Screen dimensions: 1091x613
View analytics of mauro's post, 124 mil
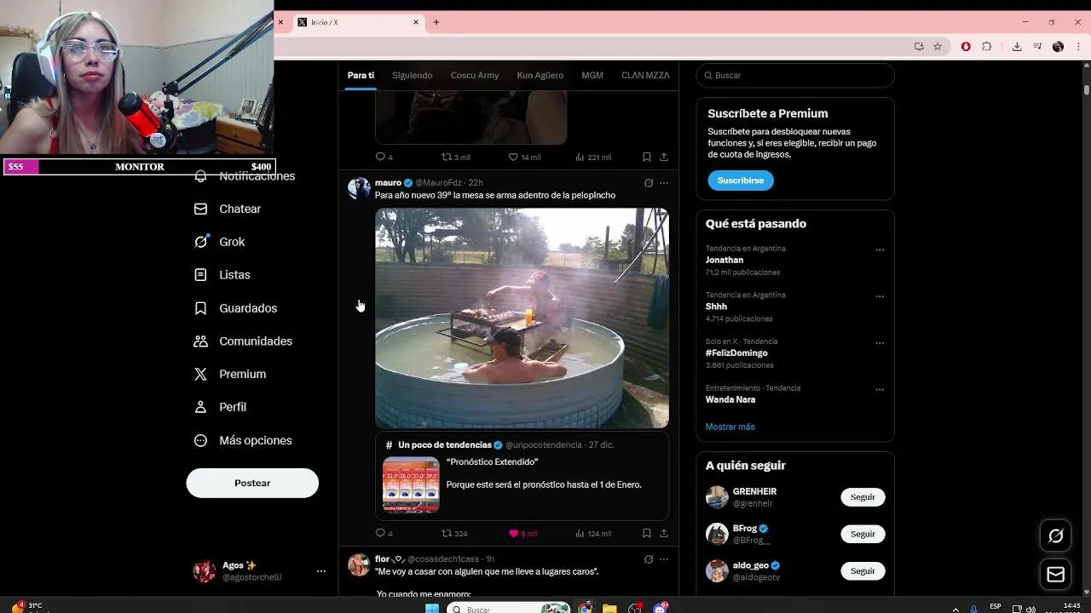coord(593,534)
